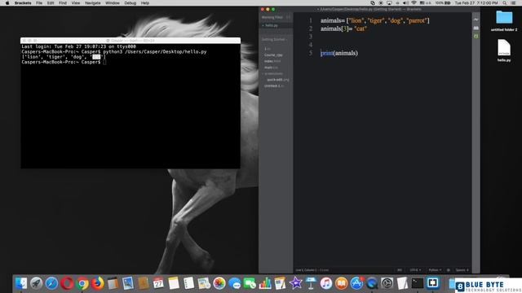Open the Edit menu
The width and height of the screenshot is (522, 293).
51,3
